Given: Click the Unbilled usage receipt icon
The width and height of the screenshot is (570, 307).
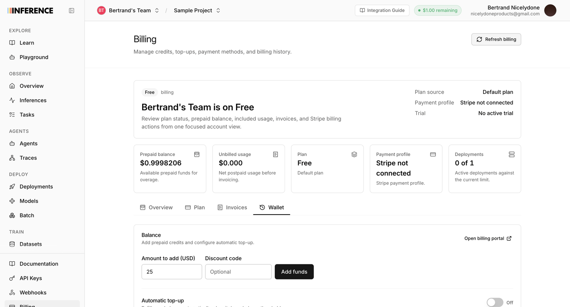Looking at the screenshot, I should (x=276, y=154).
